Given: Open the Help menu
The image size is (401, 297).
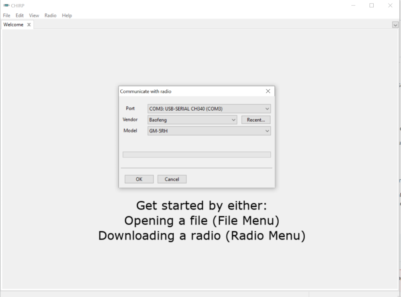Looking at the screenshot, I should point(67,15).
